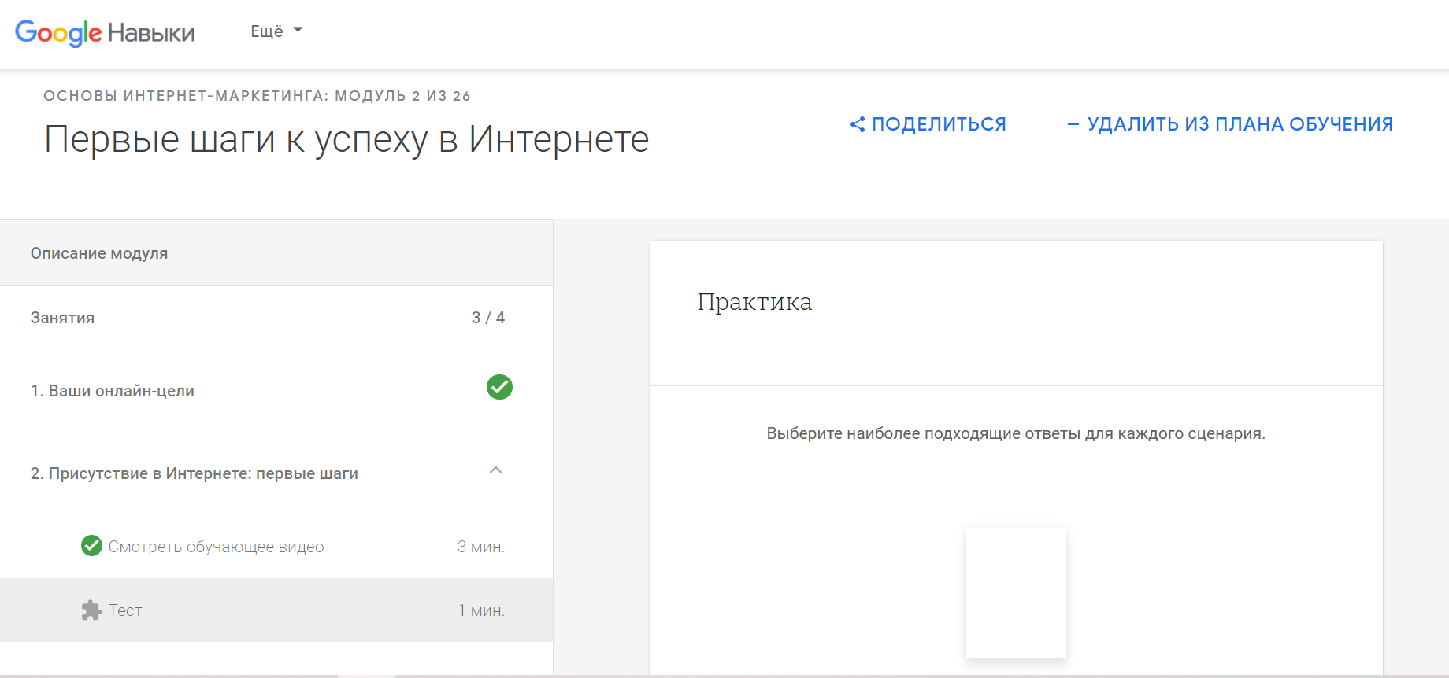1449x678 pixels.
Task: Open the Ещё dropdown menu
Action: click(276, 31)
